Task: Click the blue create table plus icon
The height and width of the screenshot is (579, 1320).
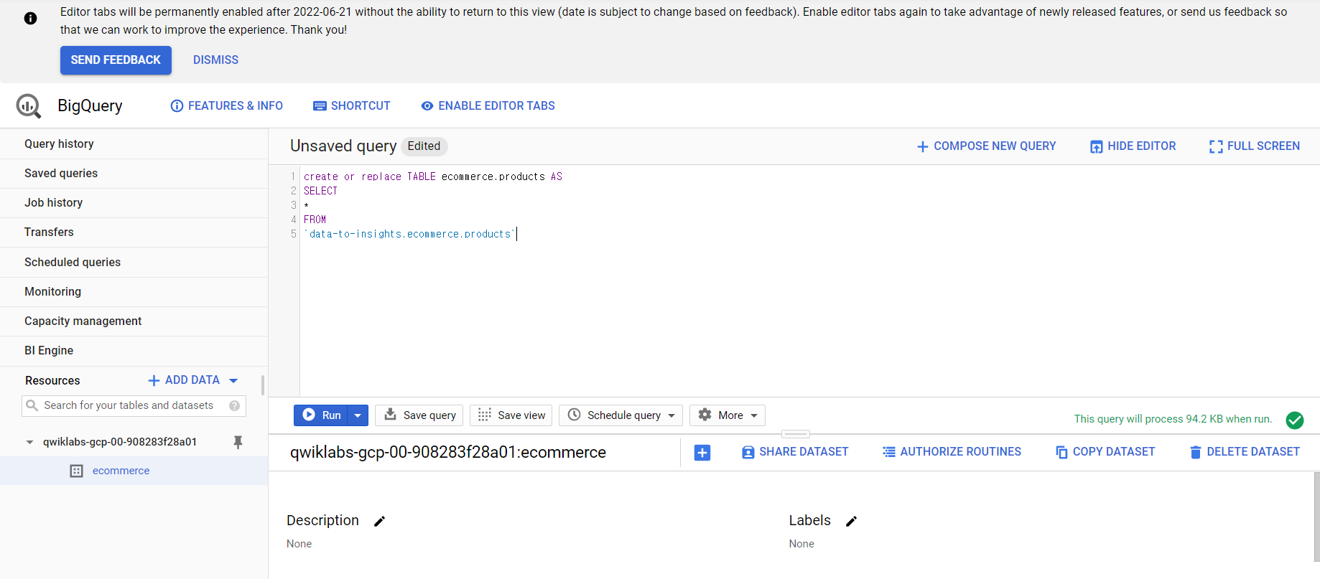Action: click(702, 453)
